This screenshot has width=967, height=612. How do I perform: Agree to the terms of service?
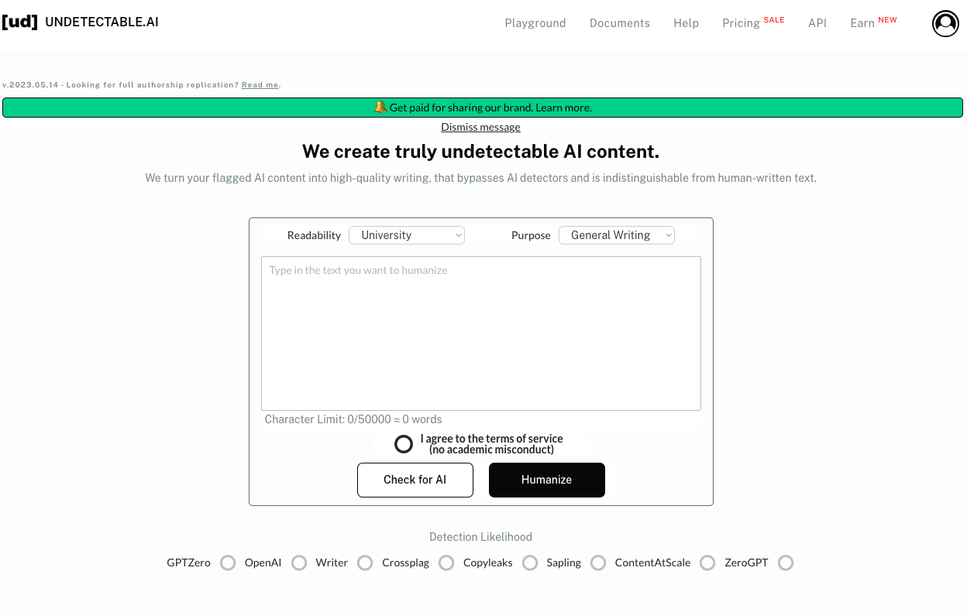(x=404, y=444)
